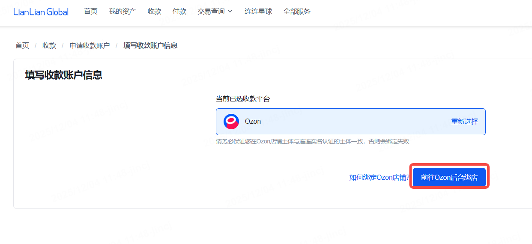Select 付款 in the top navigation
Screen dimensions: 532x244
point(179,12)
